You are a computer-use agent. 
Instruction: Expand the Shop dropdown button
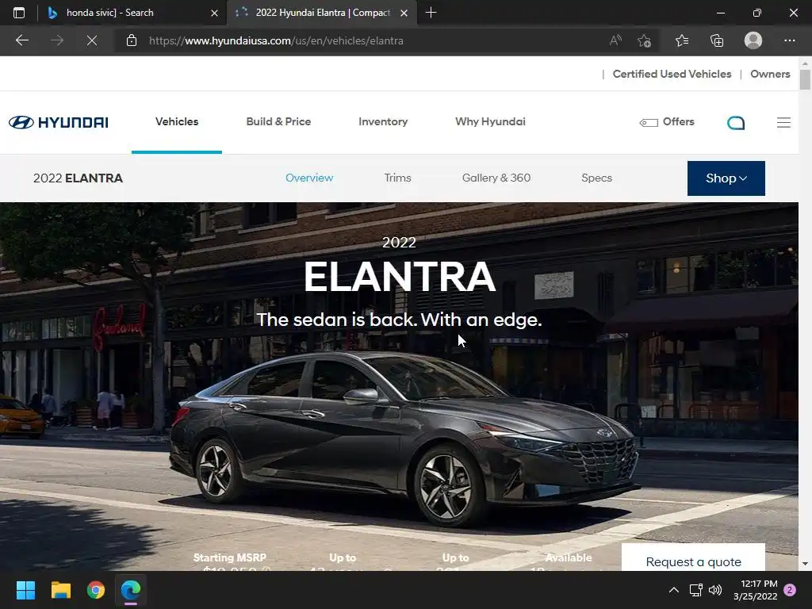click(x=726, y=178)
